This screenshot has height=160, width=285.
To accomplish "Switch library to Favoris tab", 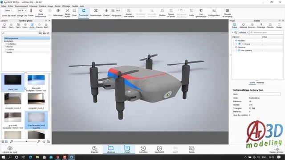I will pyautogui.click(x=39, y=26).
